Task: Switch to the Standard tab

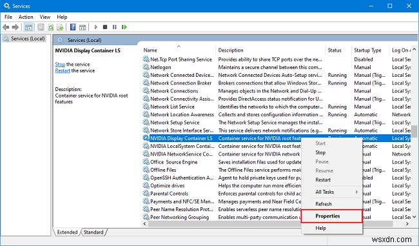Action: pyautogui.click(x=93, y=232)
